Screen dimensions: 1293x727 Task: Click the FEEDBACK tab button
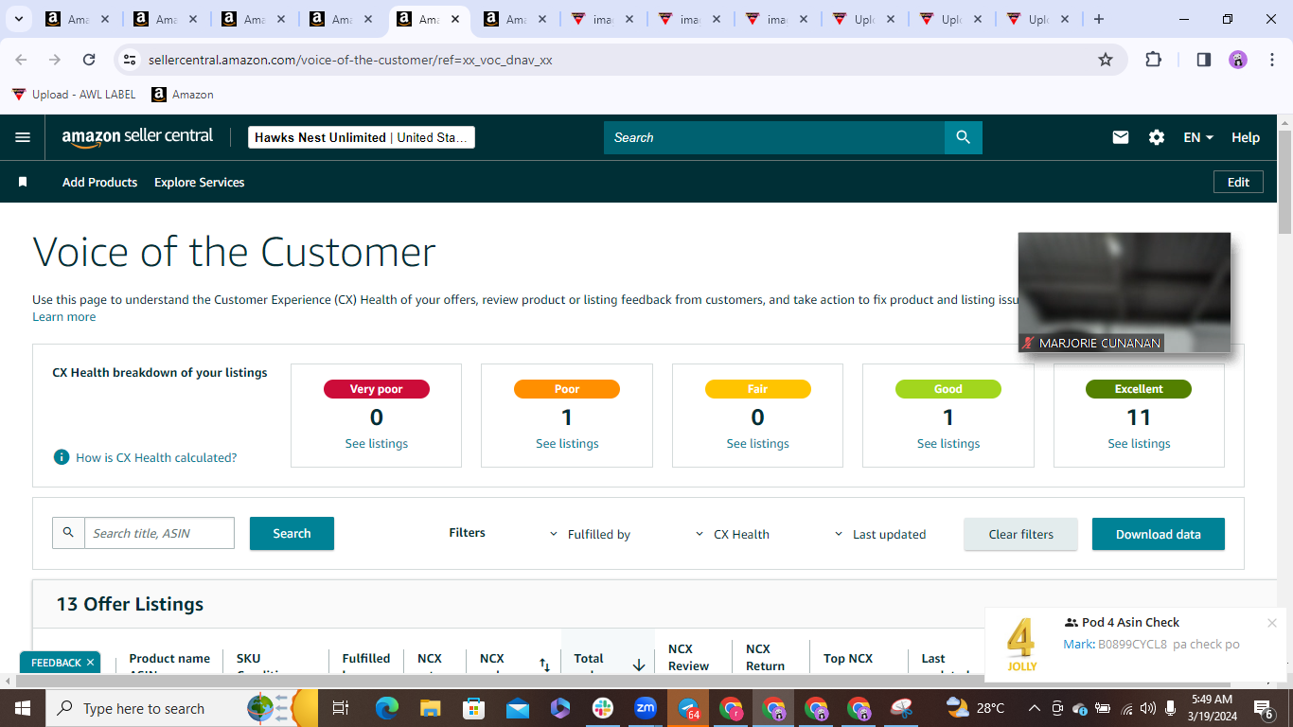tap(61, 663)
